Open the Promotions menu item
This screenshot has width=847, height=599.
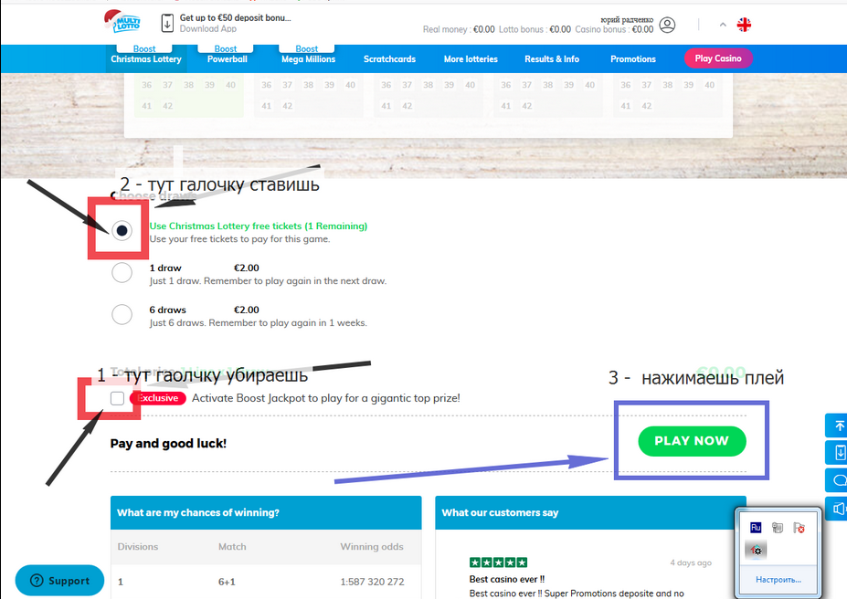click(x=632, y=59)
